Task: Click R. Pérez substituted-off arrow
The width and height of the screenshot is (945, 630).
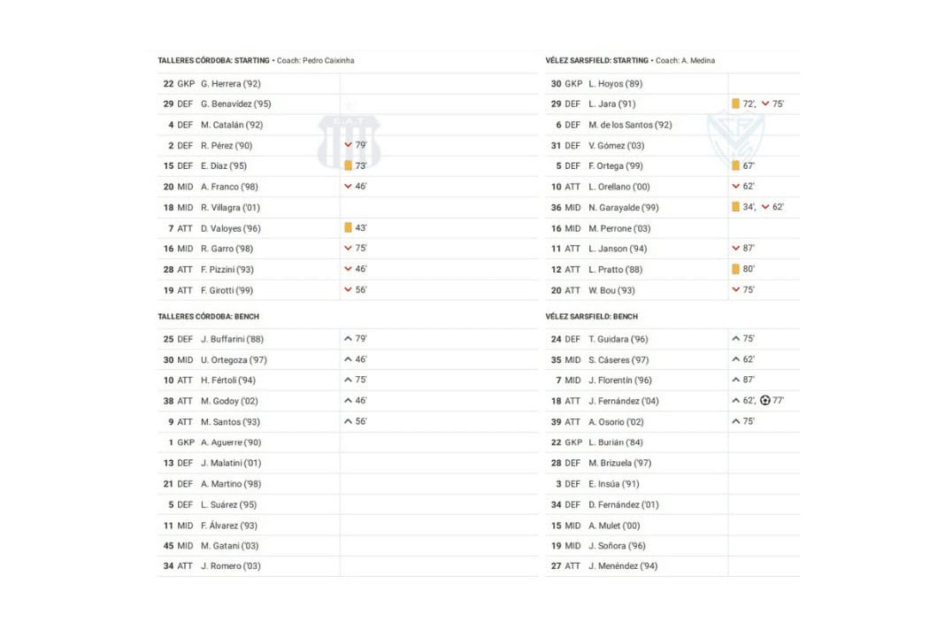Action: 348,145
